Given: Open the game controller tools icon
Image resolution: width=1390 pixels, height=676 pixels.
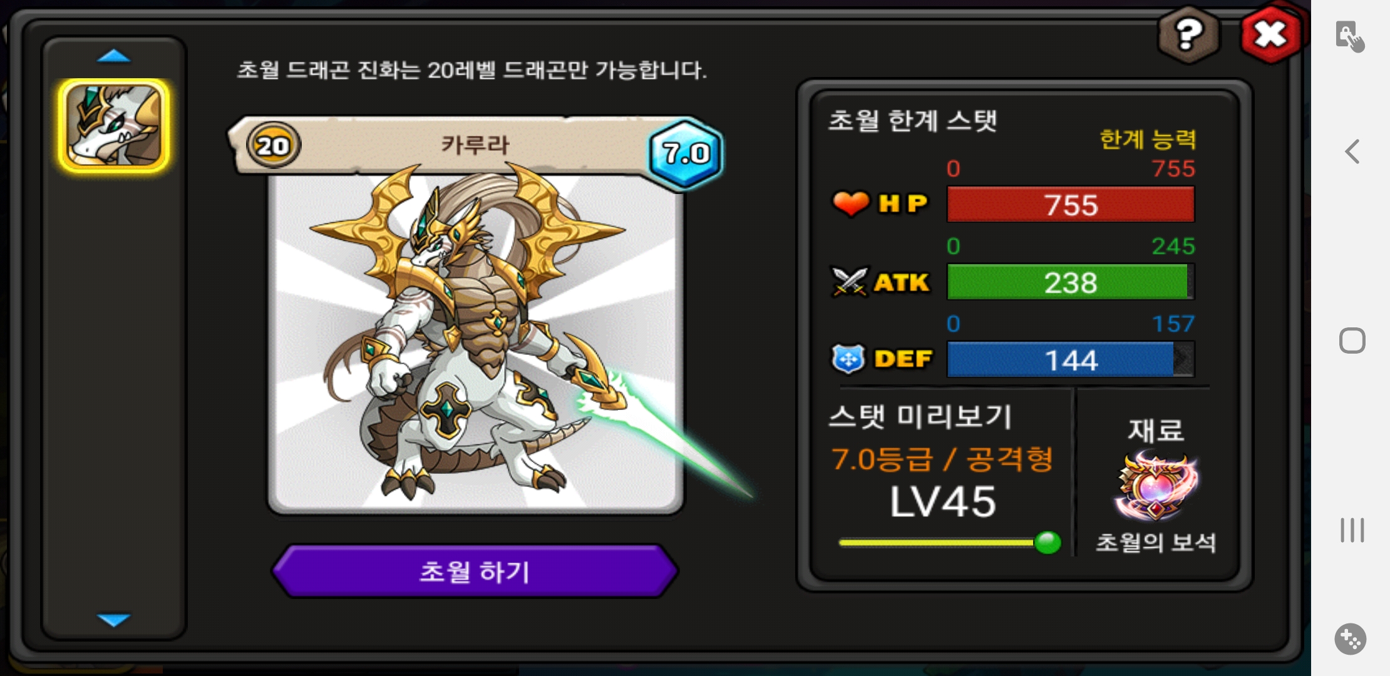Looking at the screenshot, I should click(1351, 639).
